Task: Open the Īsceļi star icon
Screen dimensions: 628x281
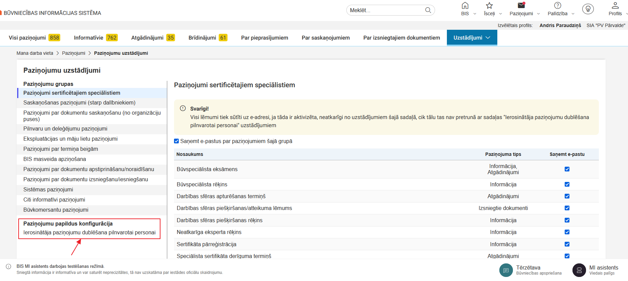Action: click(x=489, y=6)
